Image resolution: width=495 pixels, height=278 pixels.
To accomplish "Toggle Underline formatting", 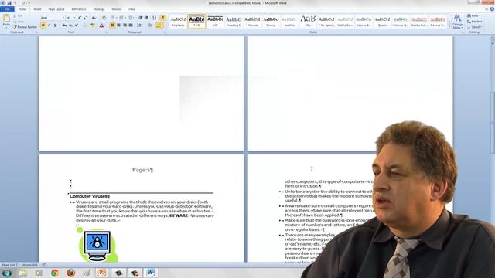I will click(x=55, y=25).
